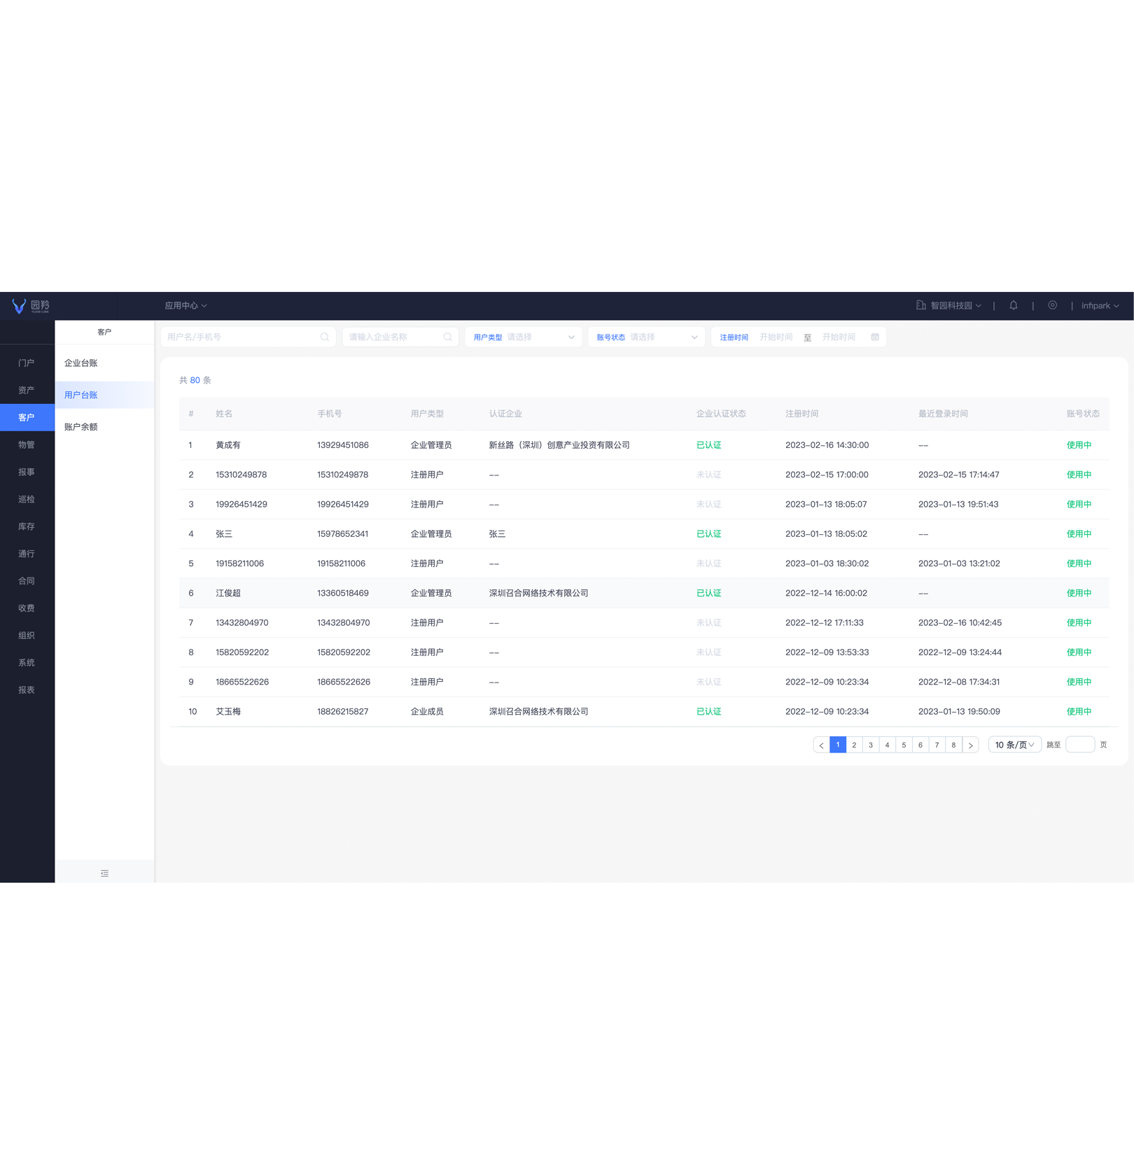Go to page 4
Viewport: 1134px width, 1176px height.
click(x=887, y=745)
